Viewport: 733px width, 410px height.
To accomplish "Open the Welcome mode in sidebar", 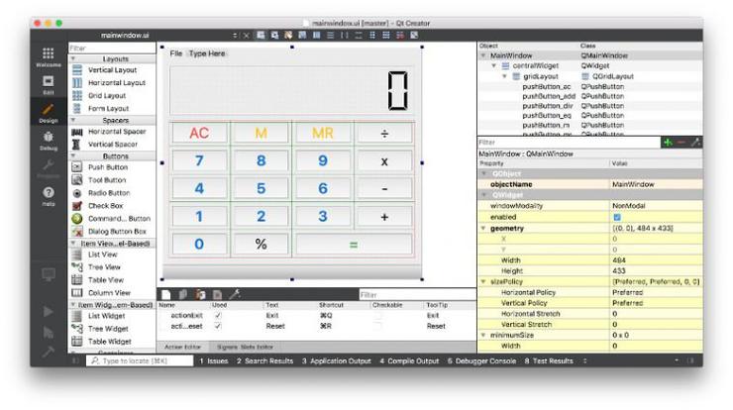I will tap(48, 56).
